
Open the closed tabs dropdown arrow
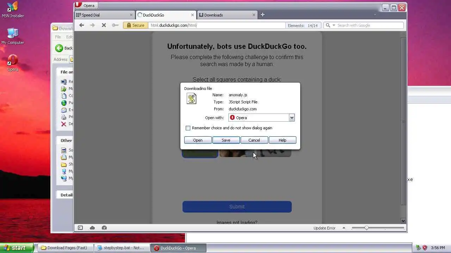(375, 15)
